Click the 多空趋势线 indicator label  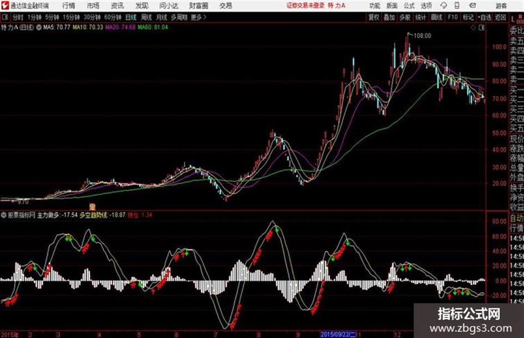tap(93, 215)
